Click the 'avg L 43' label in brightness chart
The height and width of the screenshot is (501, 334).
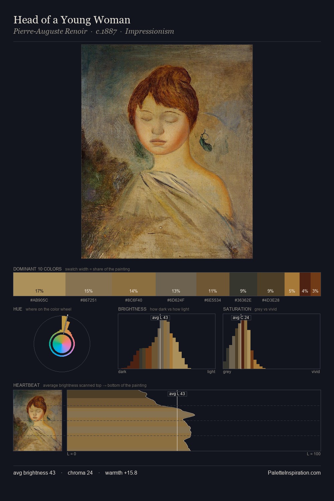[160, 318]
